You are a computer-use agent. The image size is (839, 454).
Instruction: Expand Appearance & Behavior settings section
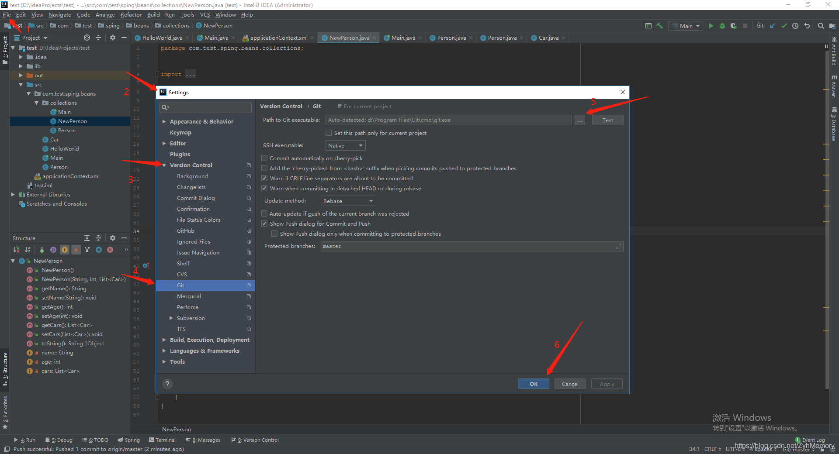(x=164, y=122)
